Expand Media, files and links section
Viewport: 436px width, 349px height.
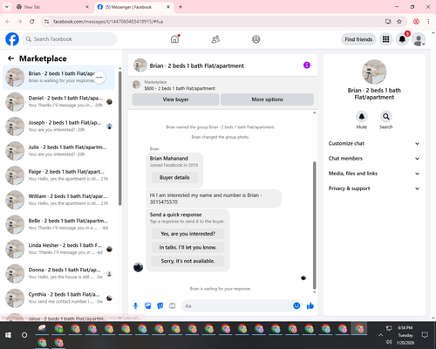click(x=374, y=174)
